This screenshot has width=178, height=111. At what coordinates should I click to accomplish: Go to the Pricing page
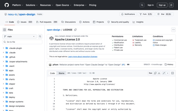(93, 5)
